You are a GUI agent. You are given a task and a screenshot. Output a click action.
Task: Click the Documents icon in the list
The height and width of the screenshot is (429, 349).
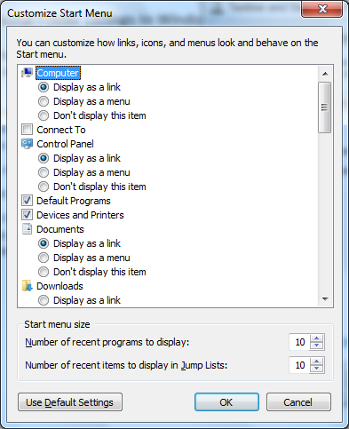tap(27, 229)
